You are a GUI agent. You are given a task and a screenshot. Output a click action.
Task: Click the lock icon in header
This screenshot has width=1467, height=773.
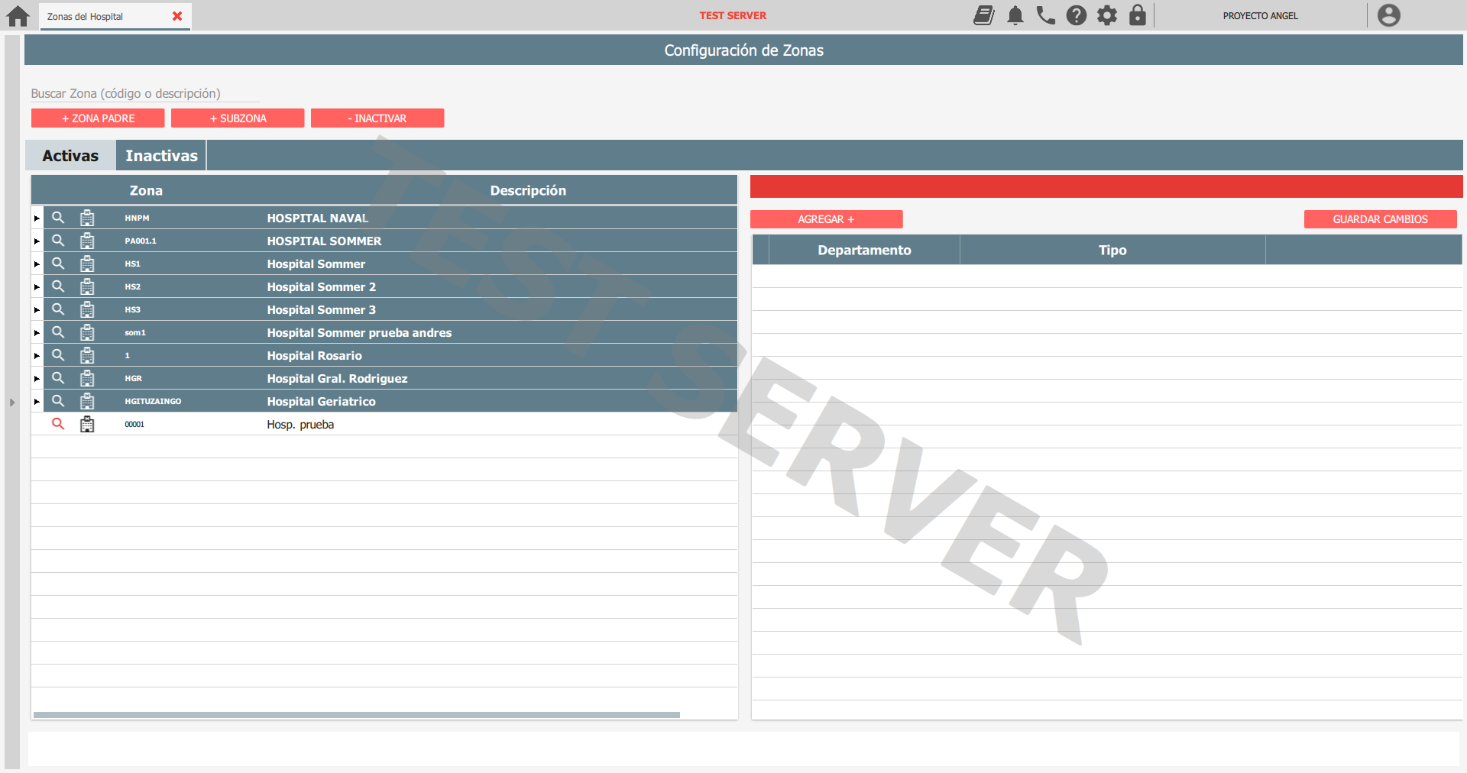[1137, 15]
